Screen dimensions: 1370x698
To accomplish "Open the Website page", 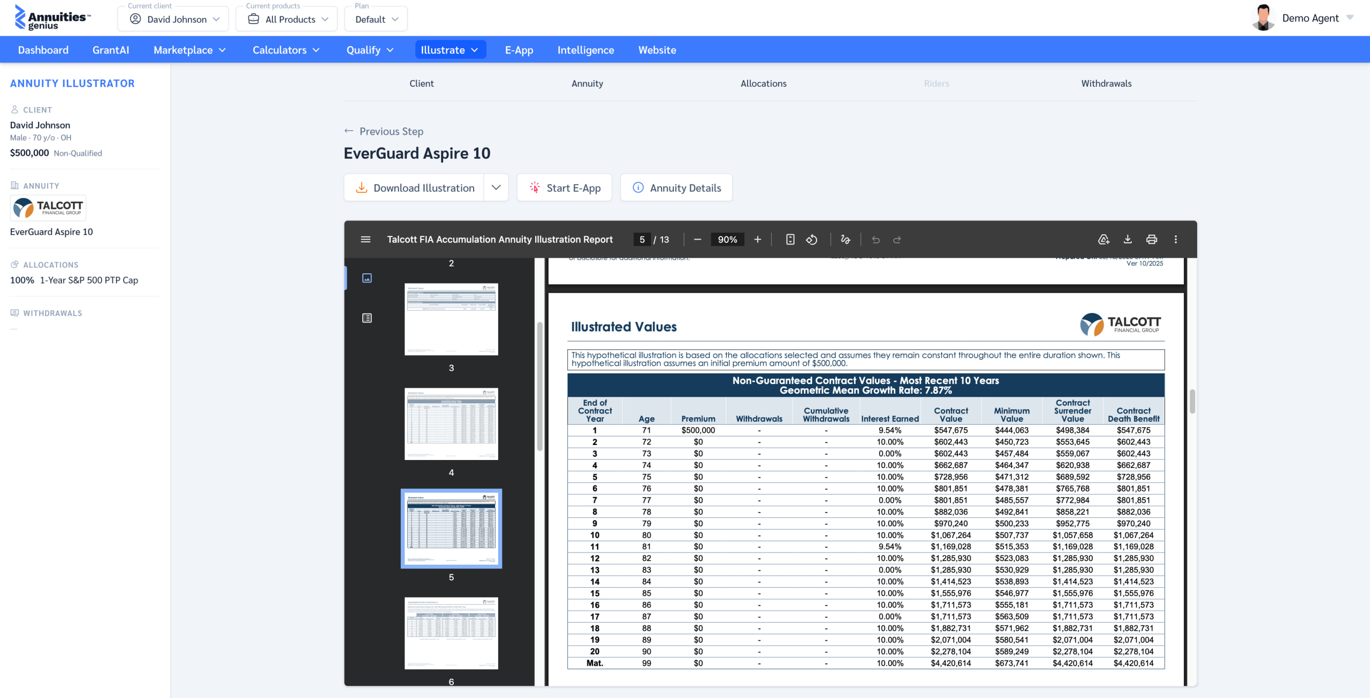I will pos(657,50).
